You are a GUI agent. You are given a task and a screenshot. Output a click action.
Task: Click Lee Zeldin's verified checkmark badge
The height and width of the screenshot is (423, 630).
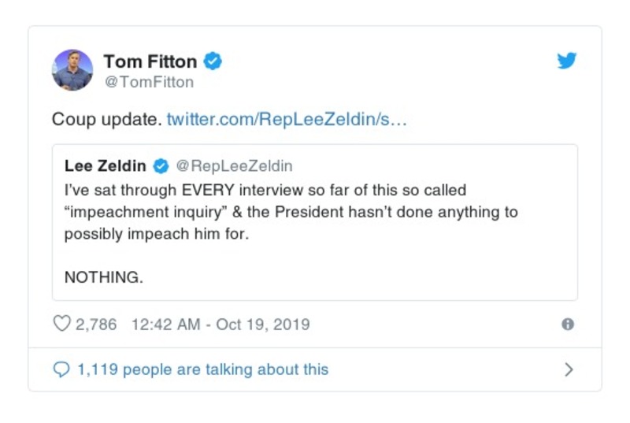(x=161, y=166)
